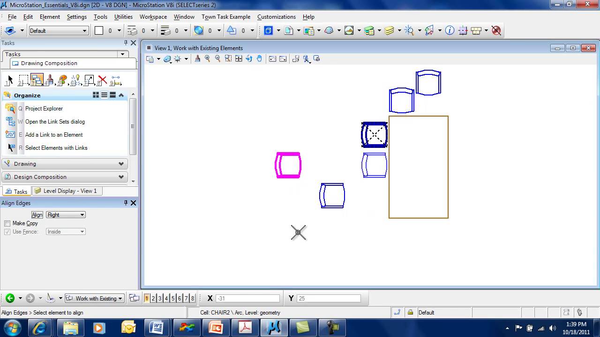Open the Element menu
Viewport: 600px width, 337px height.
pos(50,16)
